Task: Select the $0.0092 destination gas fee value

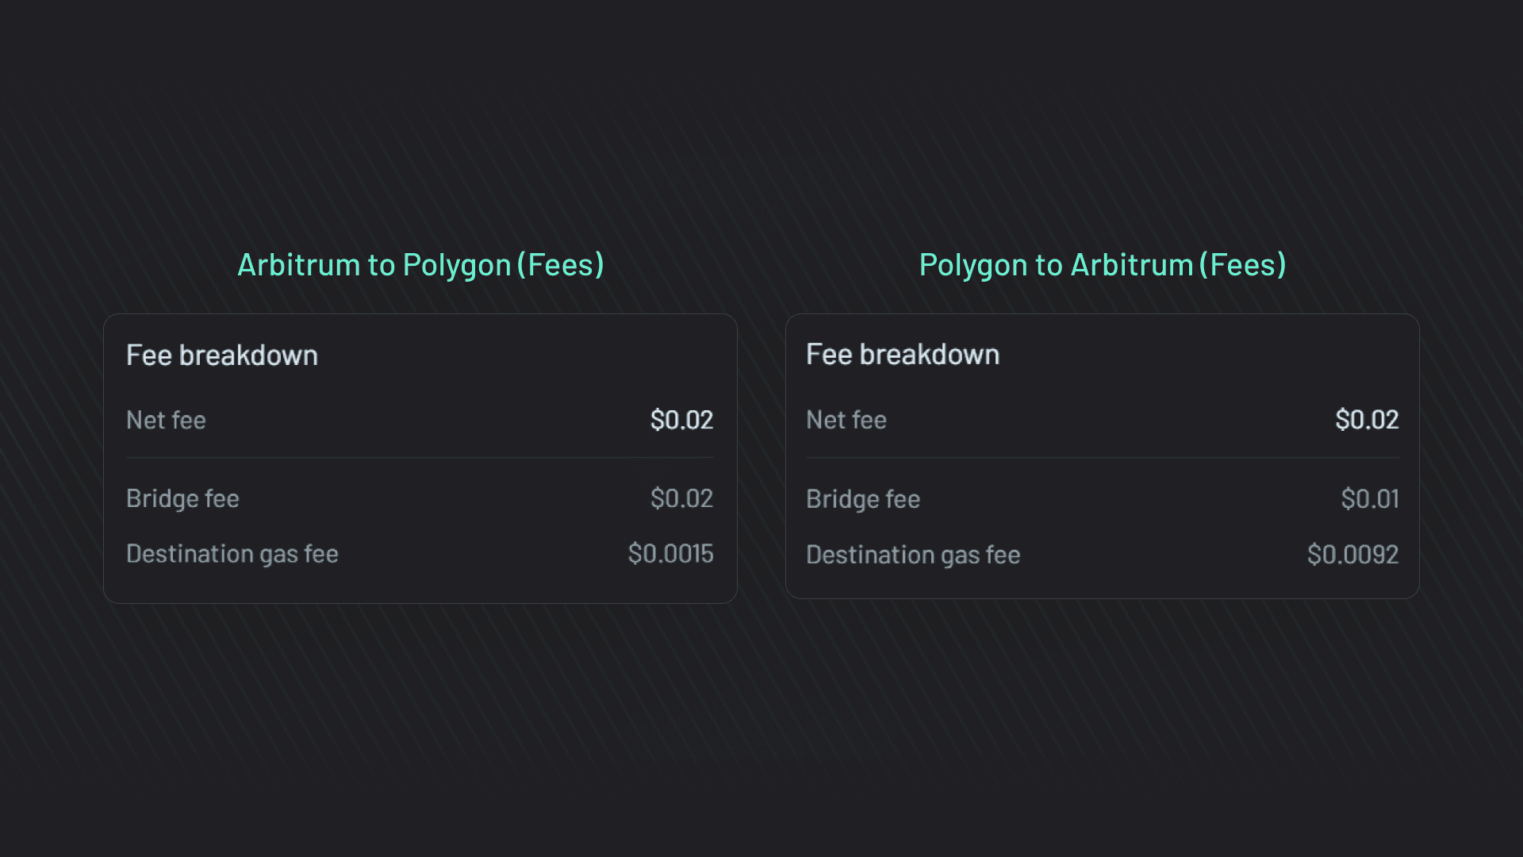Action: pyautogui.click(x=1352, y=554)
